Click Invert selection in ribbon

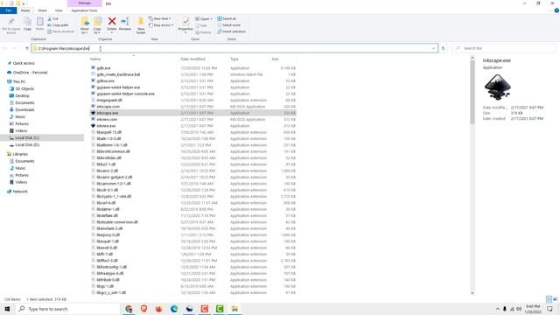click(x=231, y=31)
